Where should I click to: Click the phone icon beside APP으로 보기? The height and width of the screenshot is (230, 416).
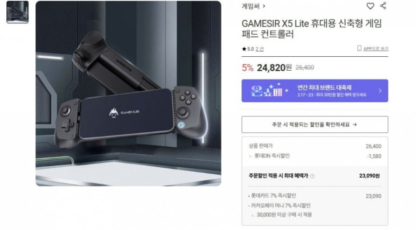359,48
